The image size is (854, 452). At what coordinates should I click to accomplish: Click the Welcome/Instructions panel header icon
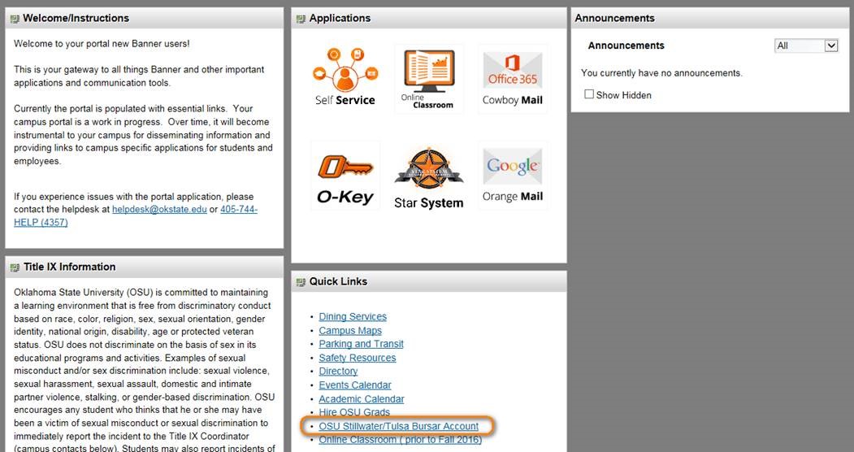click(15, 19)
